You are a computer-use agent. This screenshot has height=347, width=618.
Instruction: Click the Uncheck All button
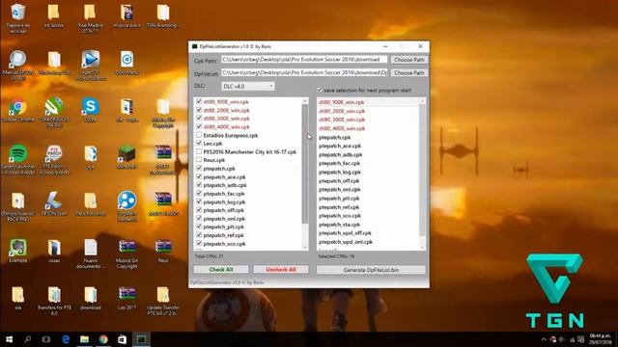(281, 270)
